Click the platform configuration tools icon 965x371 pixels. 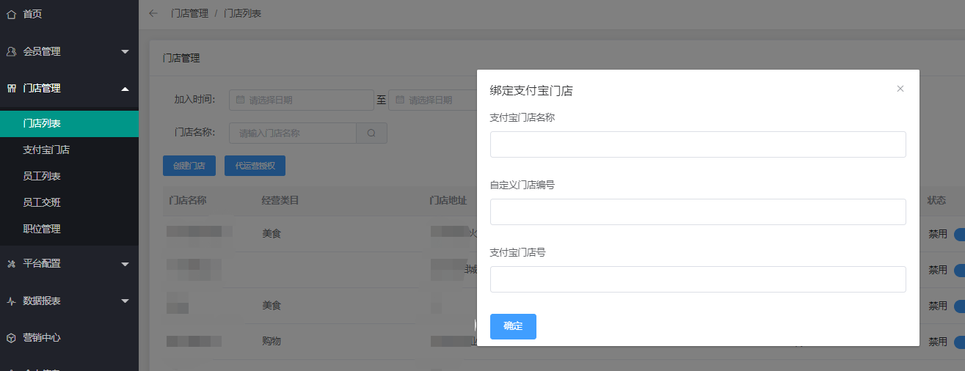click(x=11, y=263)
